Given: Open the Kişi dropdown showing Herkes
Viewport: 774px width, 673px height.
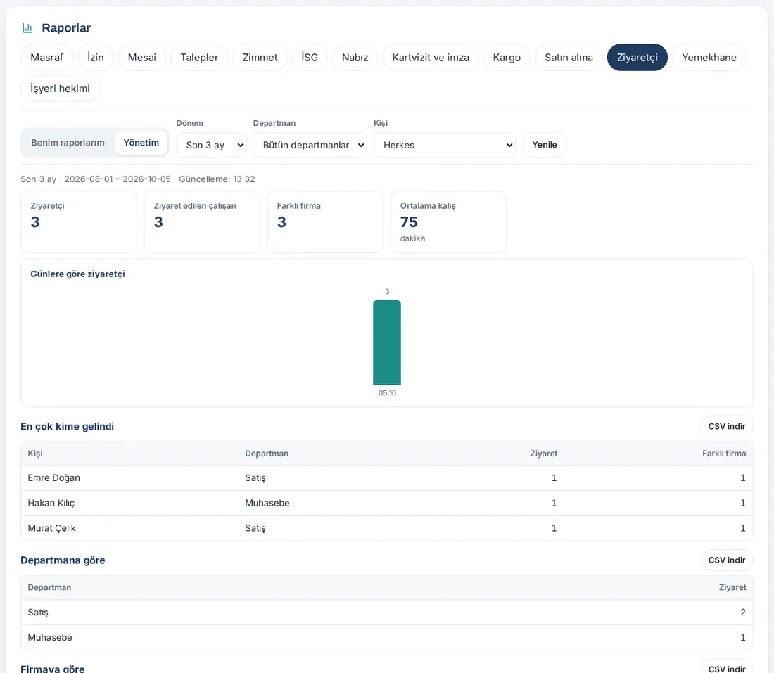Looking at the screenshot, I should (x=445, y=145).
